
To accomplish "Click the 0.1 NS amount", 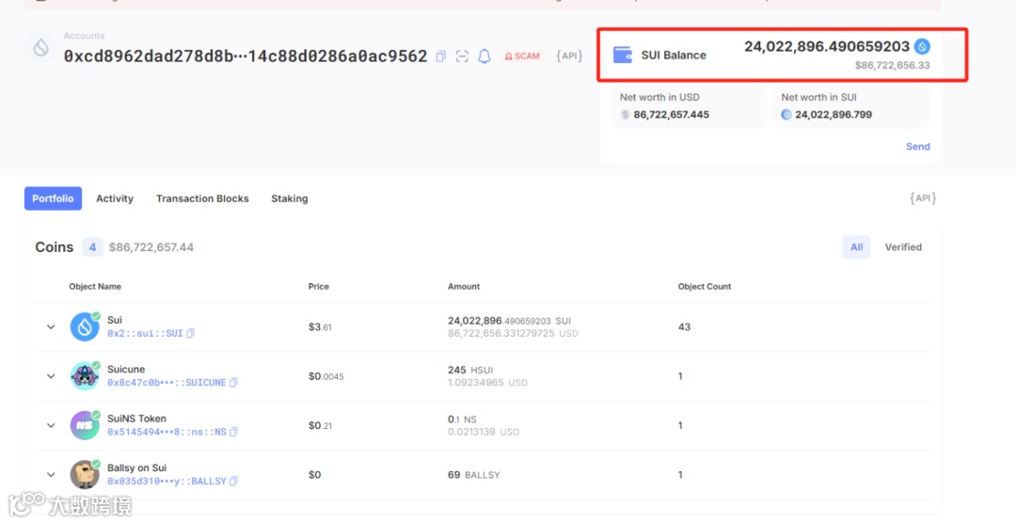I will pyautogui.click(x=462, y=419).
